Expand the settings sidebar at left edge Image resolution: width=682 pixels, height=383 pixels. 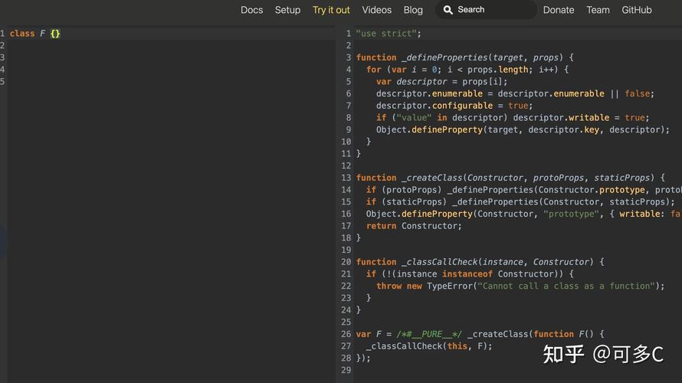click(2, 240)
